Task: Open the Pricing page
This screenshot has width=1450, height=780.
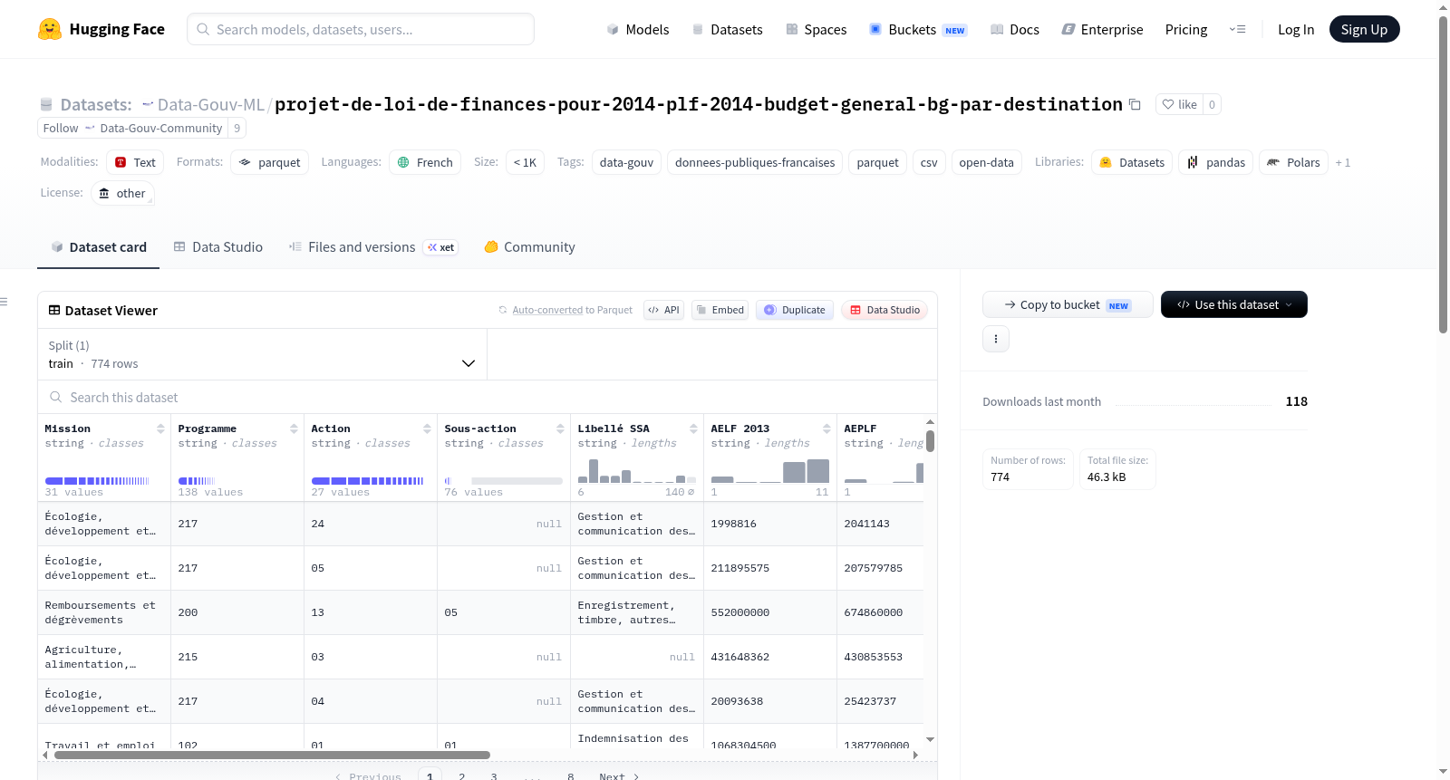Action: pyautogui.click(x=1186, y=29)
